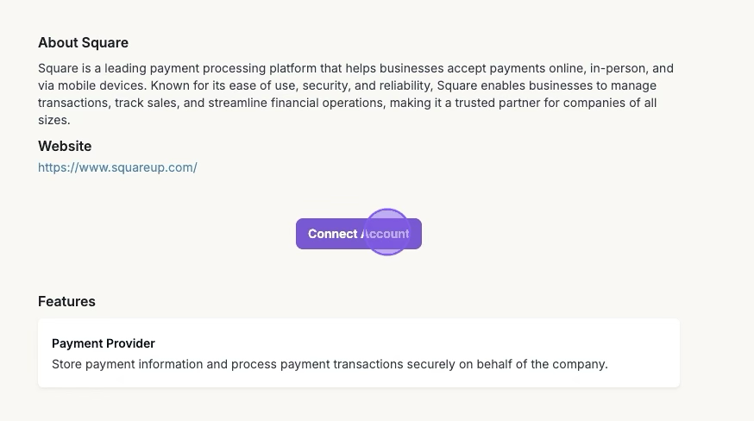
Task: Click the Connect Account button
Action: tap(358, 234)
